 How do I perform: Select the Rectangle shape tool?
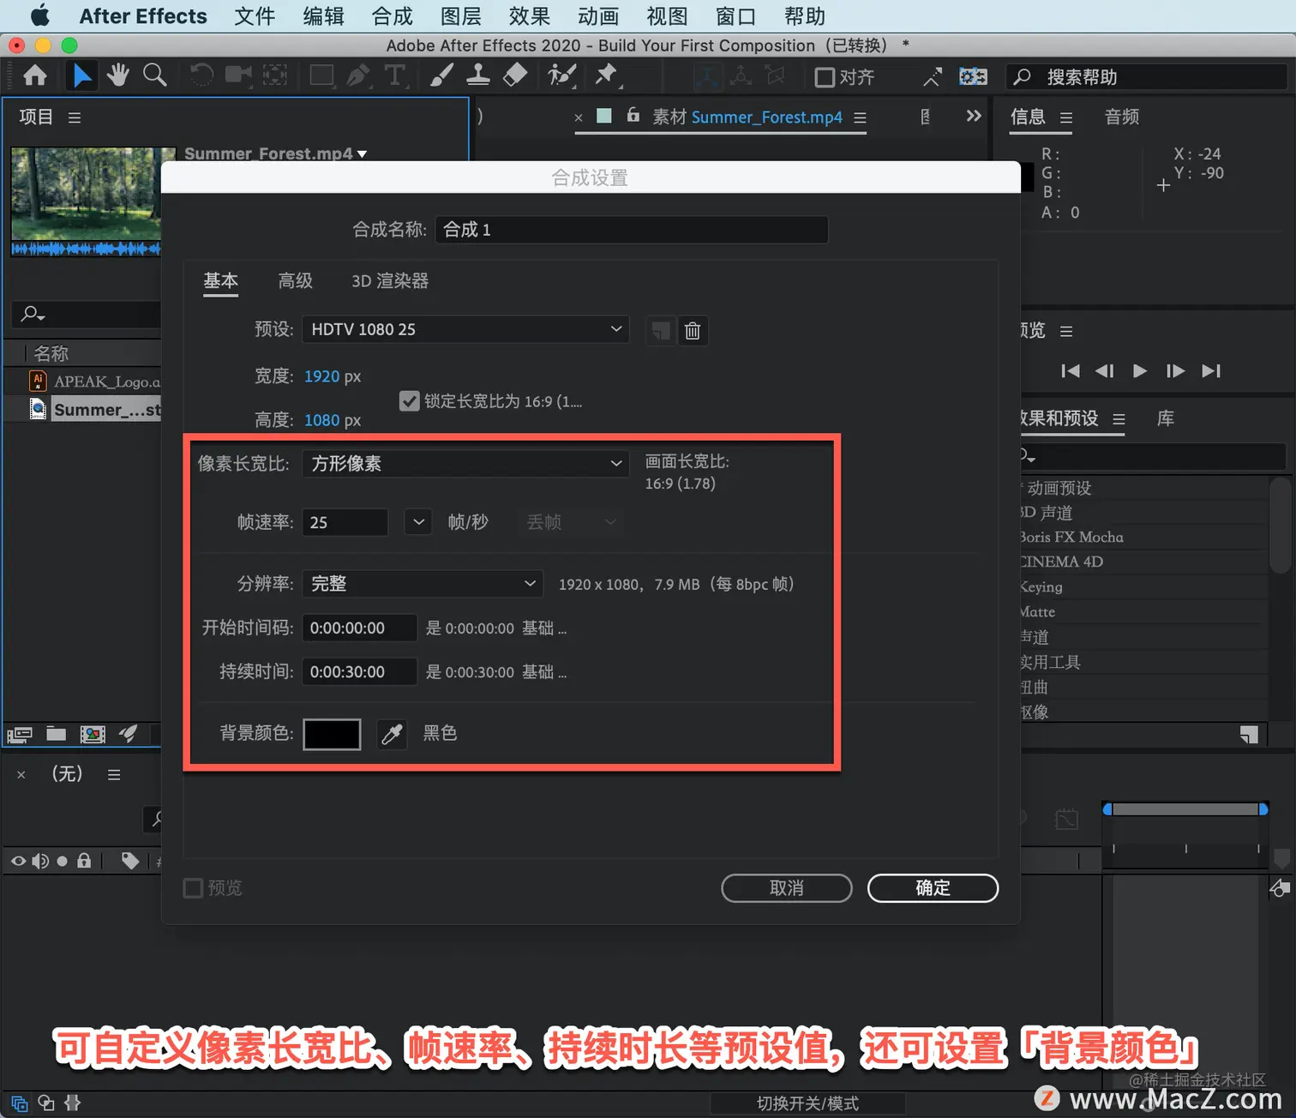[322, 76]
